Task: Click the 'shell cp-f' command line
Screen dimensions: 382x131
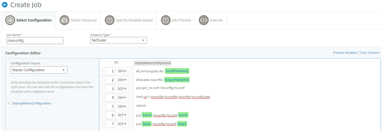Action: coord(173,97)
